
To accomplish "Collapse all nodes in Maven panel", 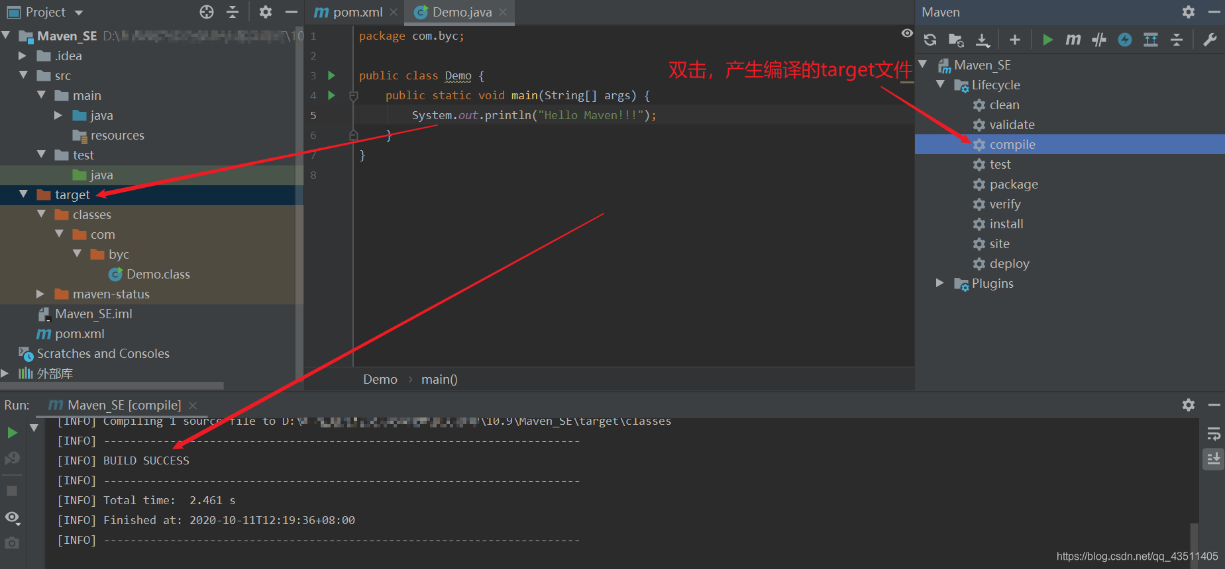I will coord(1177,40).
